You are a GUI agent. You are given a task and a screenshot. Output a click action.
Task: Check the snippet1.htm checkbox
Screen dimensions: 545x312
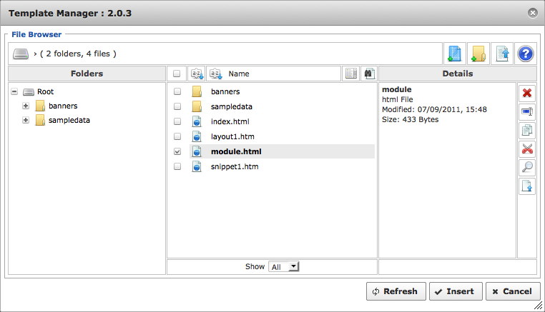pyautogui.click(x=177, y=166)
